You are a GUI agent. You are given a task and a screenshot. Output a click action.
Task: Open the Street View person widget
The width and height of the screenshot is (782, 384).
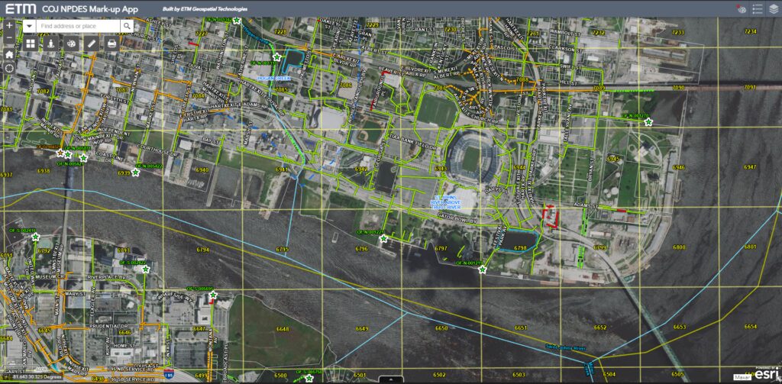pyautogui.click(x=50, y=44)
